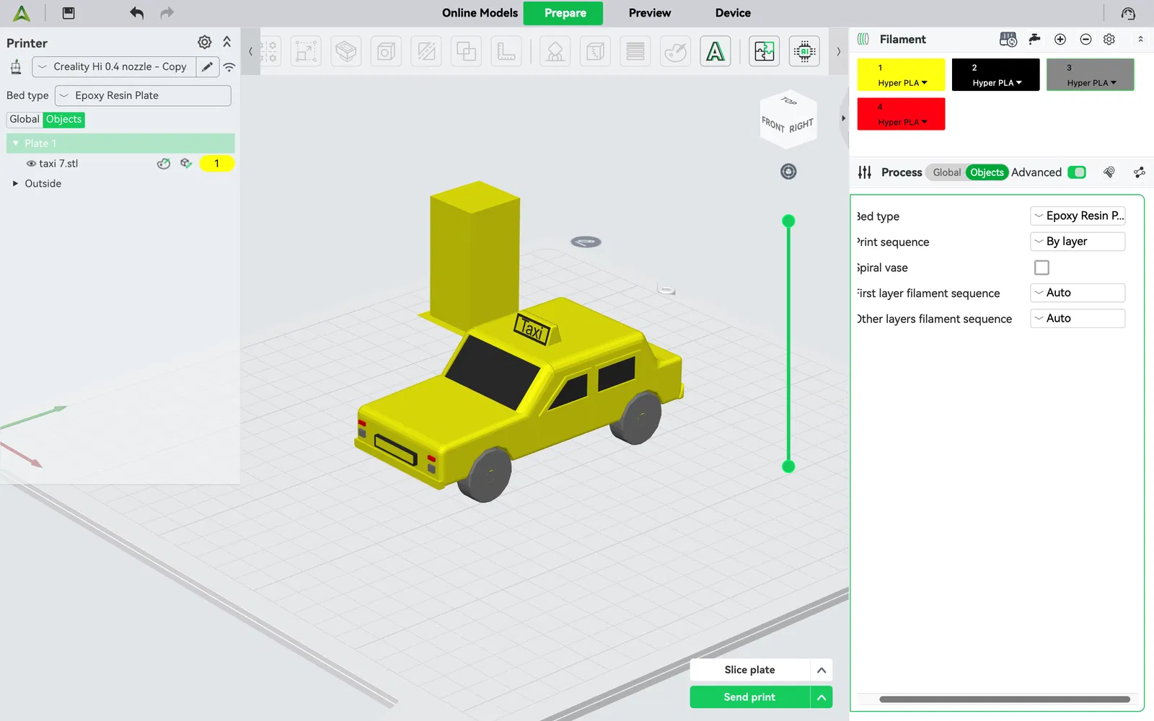Select the cut tool with diagonal lines
The image size is (1154, 721).
[427, 51]
